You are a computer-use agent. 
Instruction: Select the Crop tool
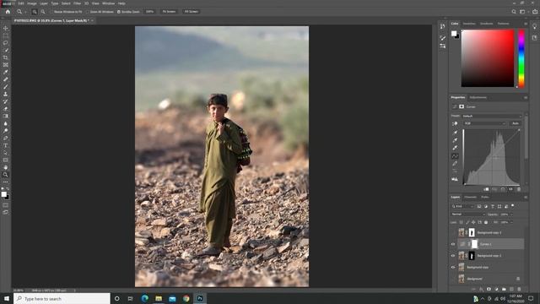(6, 57)
